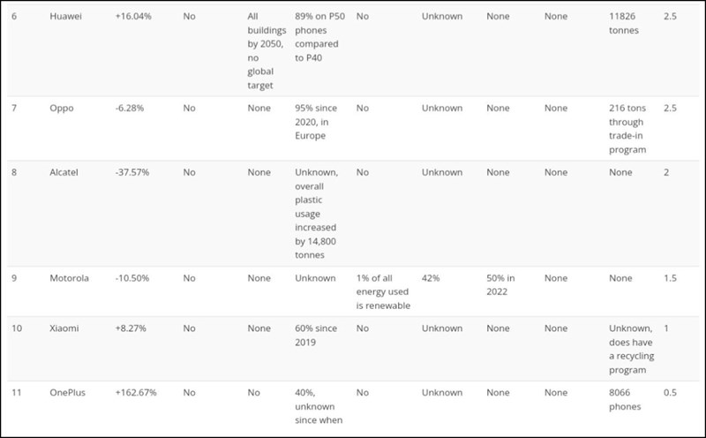706x438 pixels.
Task: Select the +162.67% value for OnePlus
Action: pyautogui.click(x=136, y=392)
